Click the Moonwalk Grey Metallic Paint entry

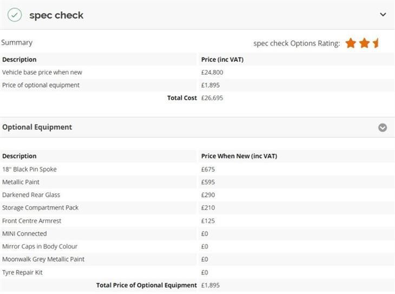(43, 259)
